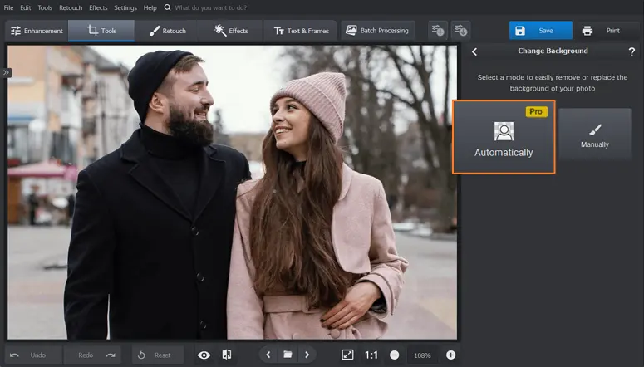Expand the collapsed left side panel

(6, 72)
